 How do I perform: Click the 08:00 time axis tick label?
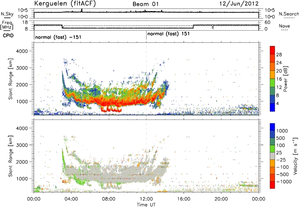tap(109, 199)
